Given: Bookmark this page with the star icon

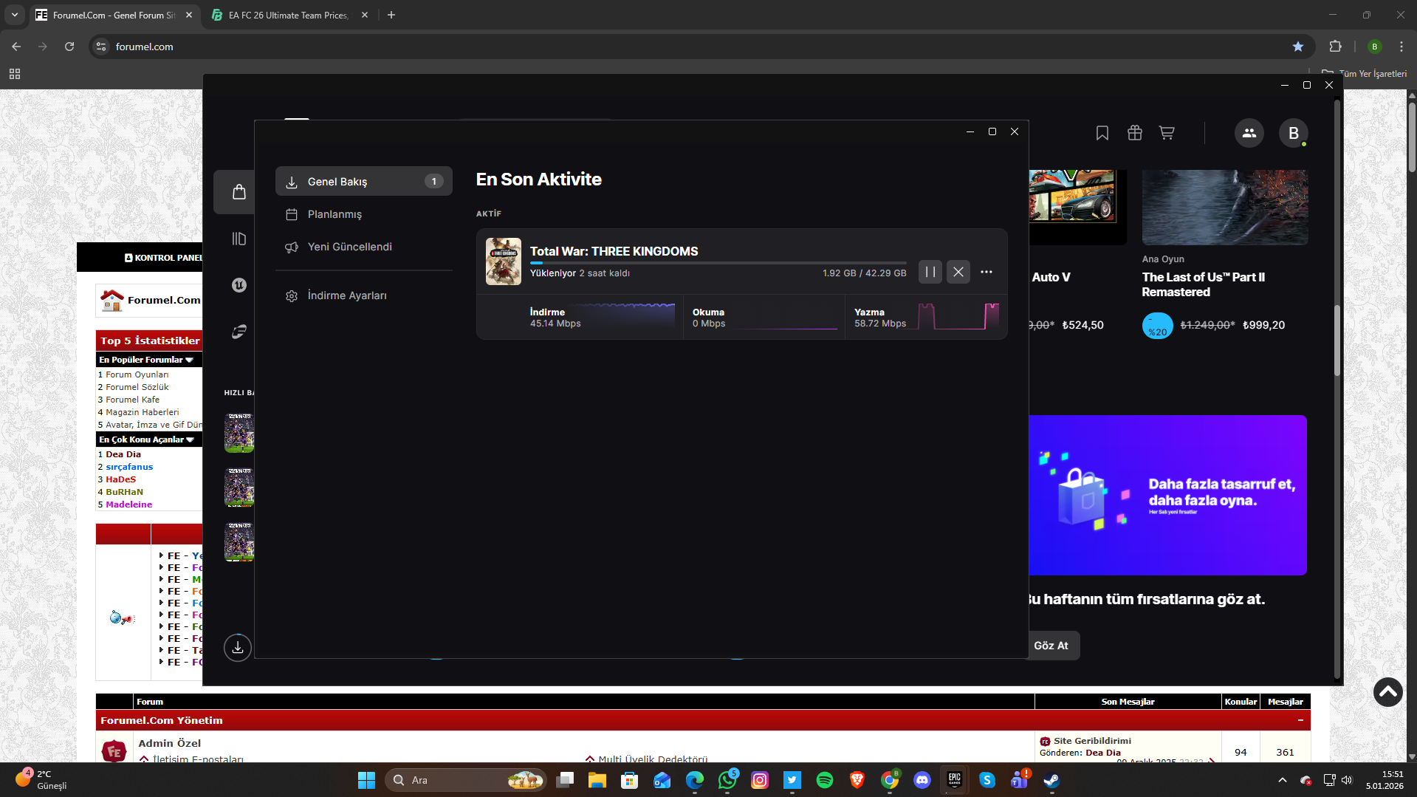Looking at the screenshot, I should point(1298,47).
